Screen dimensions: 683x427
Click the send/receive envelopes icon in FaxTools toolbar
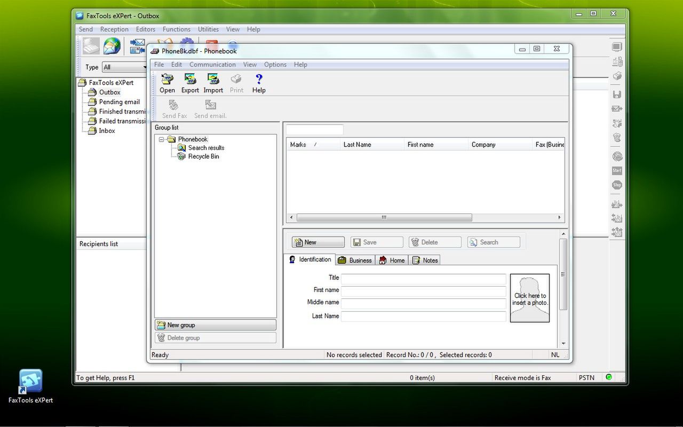pos(138,46)
